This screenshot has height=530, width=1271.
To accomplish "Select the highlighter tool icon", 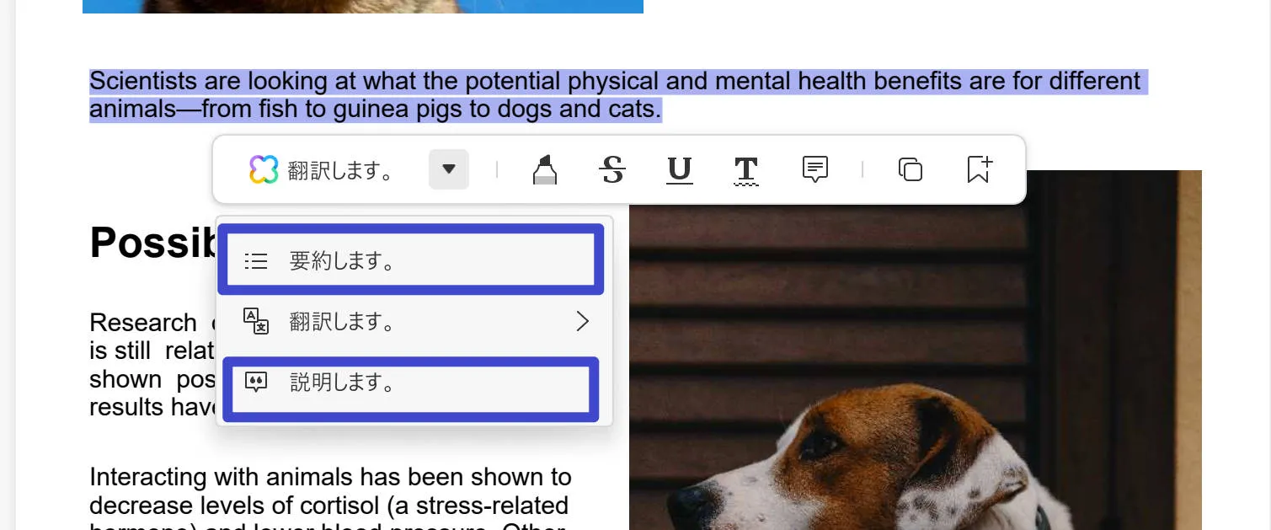I will point(545,169).
